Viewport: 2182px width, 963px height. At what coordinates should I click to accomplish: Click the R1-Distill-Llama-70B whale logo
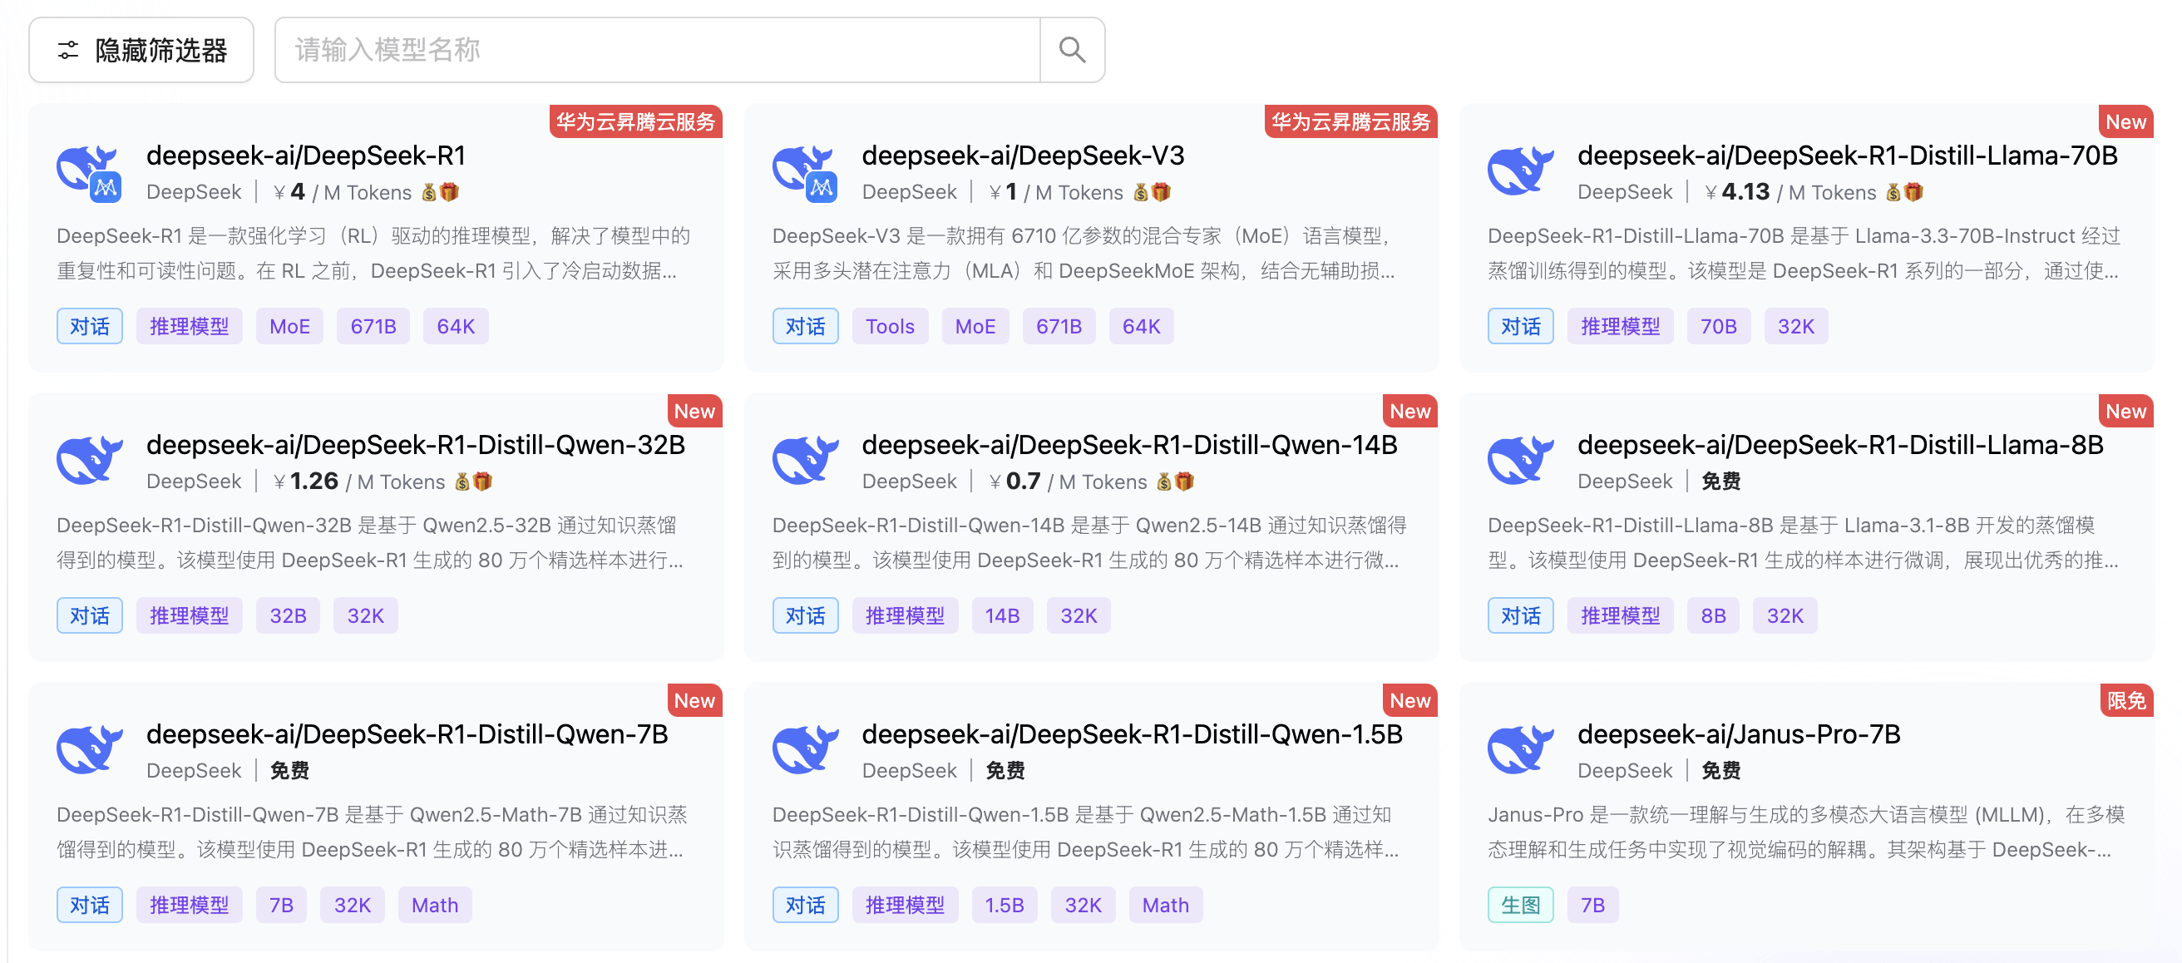pos(1520,172)
